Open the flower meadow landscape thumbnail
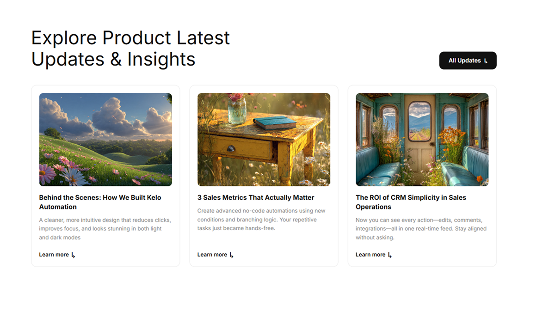 [x=105, y=140]
